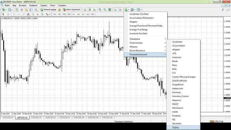This screenshot has height=130, width=231.
Task: Choose ZigZag from custom indicators
Action: pyautogui.click(x=183, y=127)
